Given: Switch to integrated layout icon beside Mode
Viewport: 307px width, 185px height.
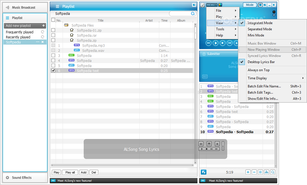Looking at the screenshot, I should pos(260,5).
